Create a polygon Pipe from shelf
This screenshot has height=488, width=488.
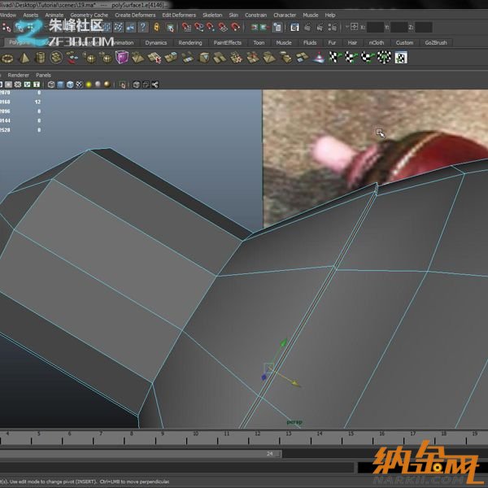point(40,58)
